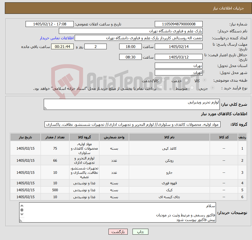Select the جزیی purchase type radio
Image resolution: width=252 pixels, height=240 pixels.
pos(212,88)
